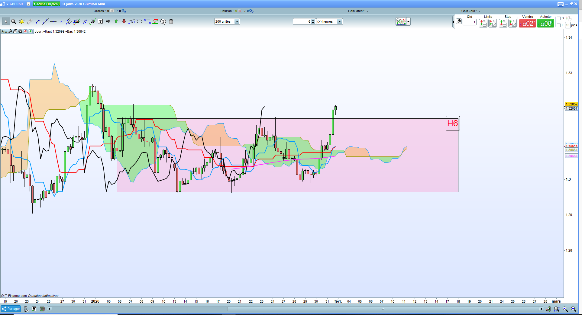Select the red-green zigzag cycle tool
This screenshot has width=582, height=315.
155,21
